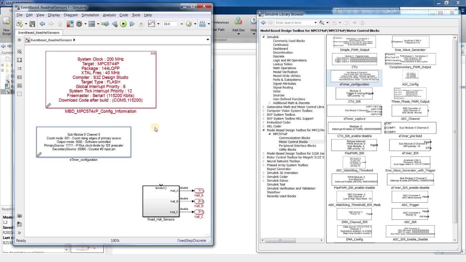Click Library Browser back arrow
Image resolution: width=466 pixels, height=262 pixels.
coord(263,23)
